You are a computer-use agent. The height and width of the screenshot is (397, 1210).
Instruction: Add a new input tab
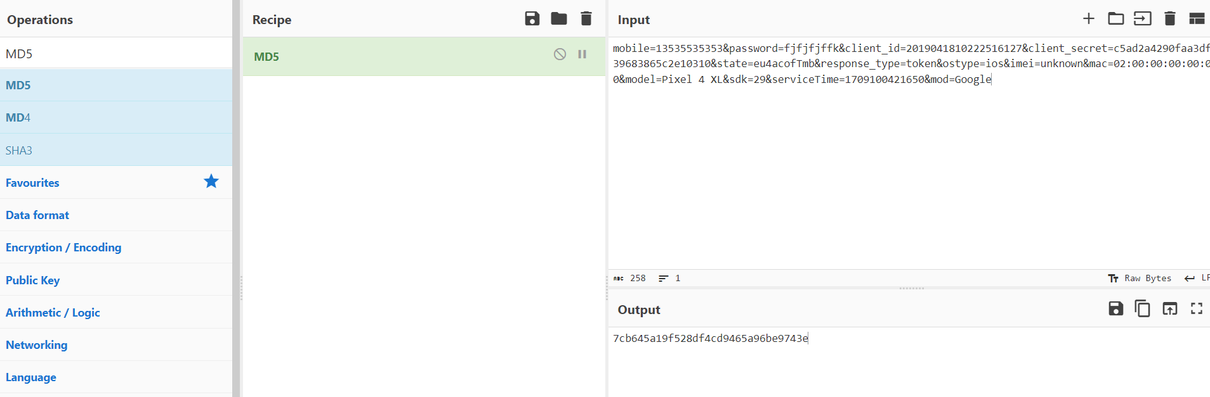1089,19
